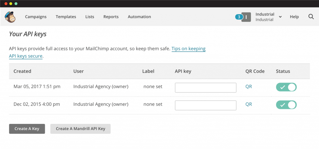Open the search magnifier icon
The image size is (319, 149).
pos(311,17)
